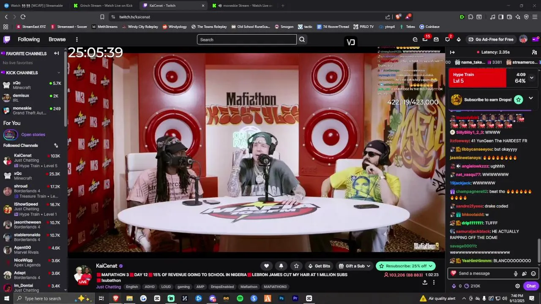Open the Following page
The image size is (541, 304).
[x=29, y=39]
